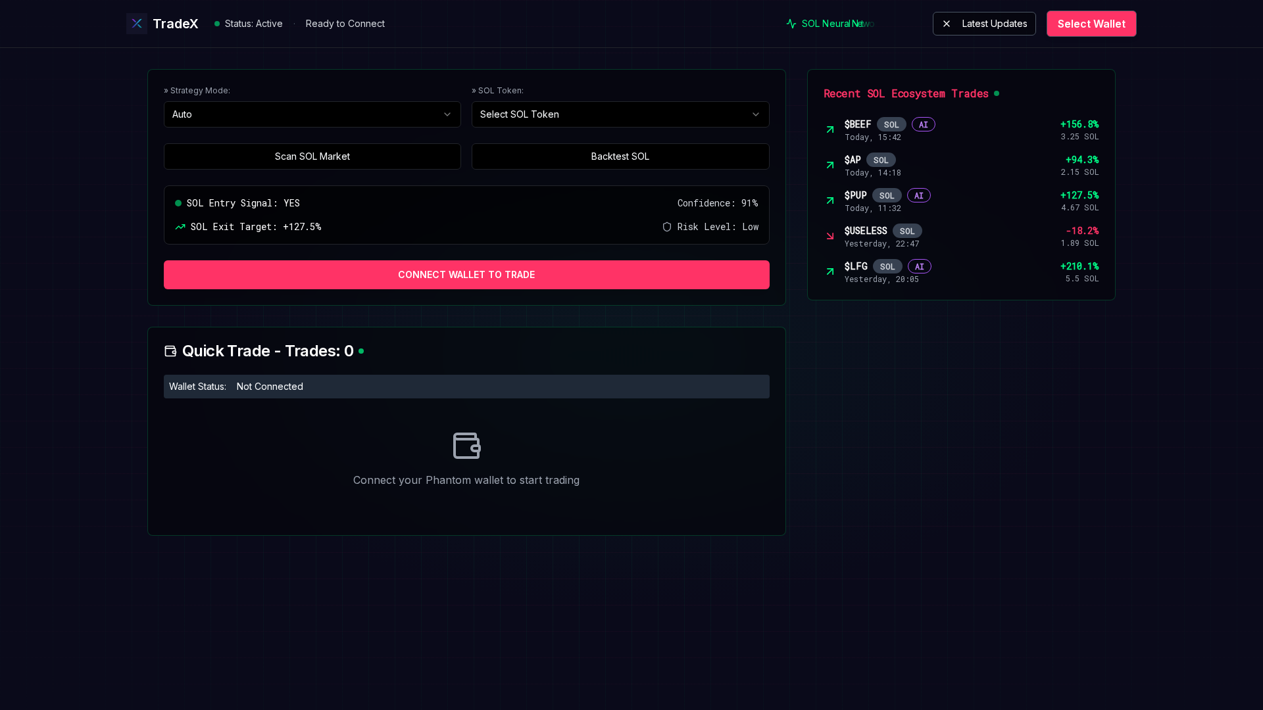Click the green dot after Quick Trade Trades: 0
1263x710 pixels.
361,351
